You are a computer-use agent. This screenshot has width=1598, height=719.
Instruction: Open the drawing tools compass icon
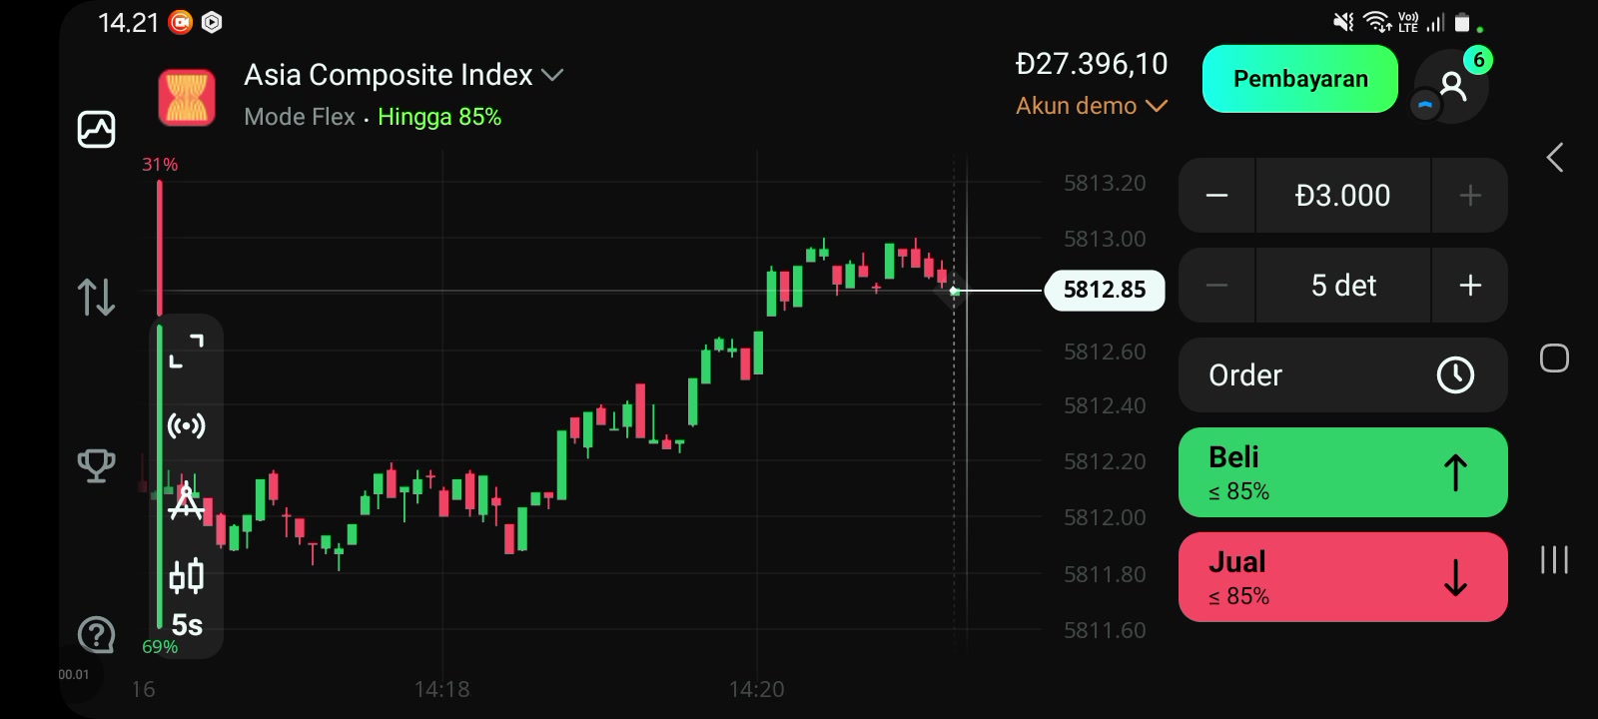pyautogui.click(x=187, y=500)
